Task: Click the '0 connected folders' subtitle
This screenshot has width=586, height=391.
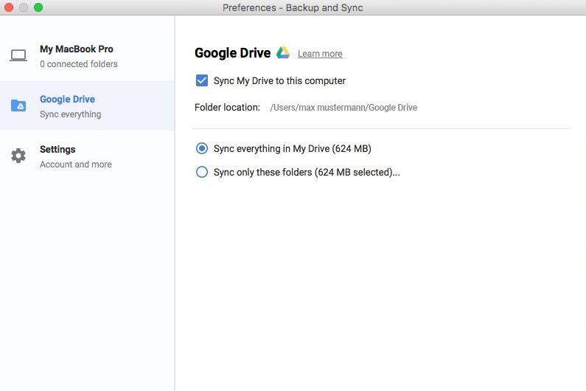Action: pyautogui.click(x=79, y=64)
